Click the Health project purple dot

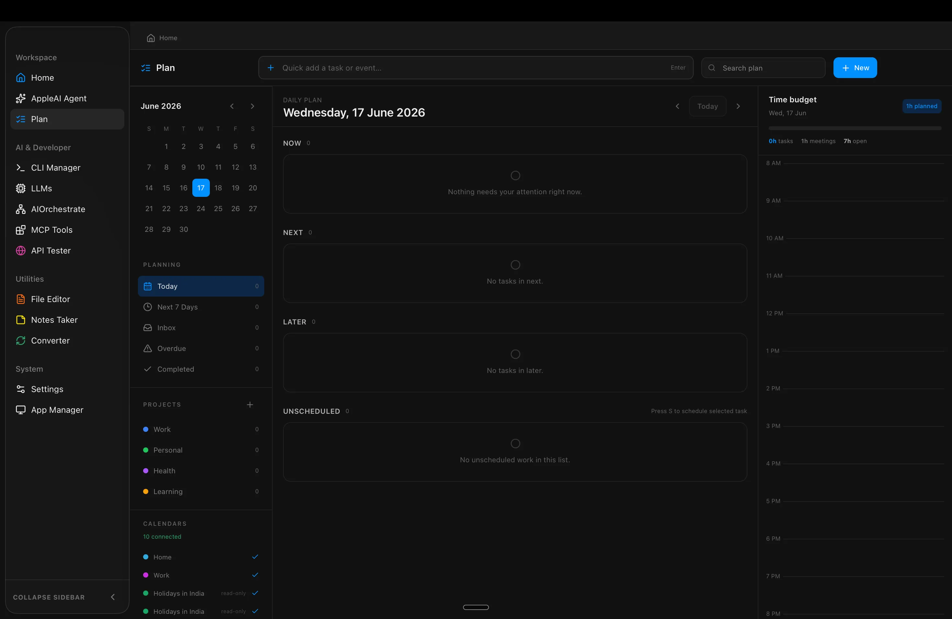(146, 471)
